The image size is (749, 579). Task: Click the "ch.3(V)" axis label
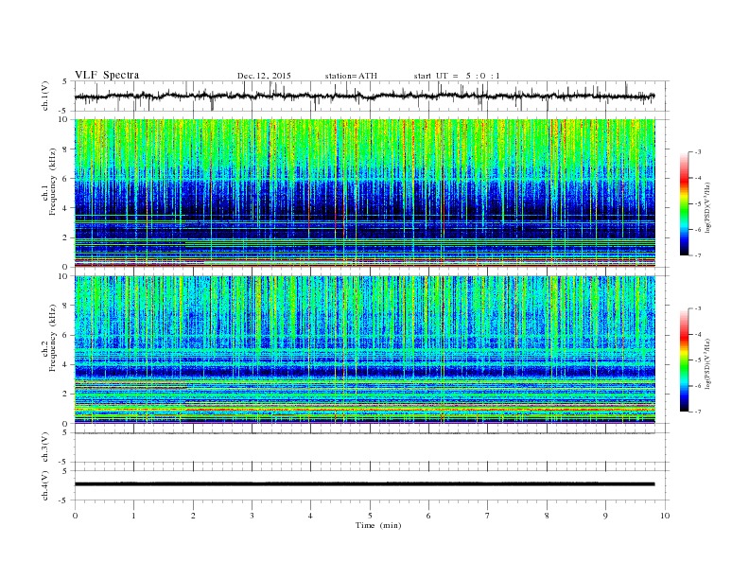point(45,449)
